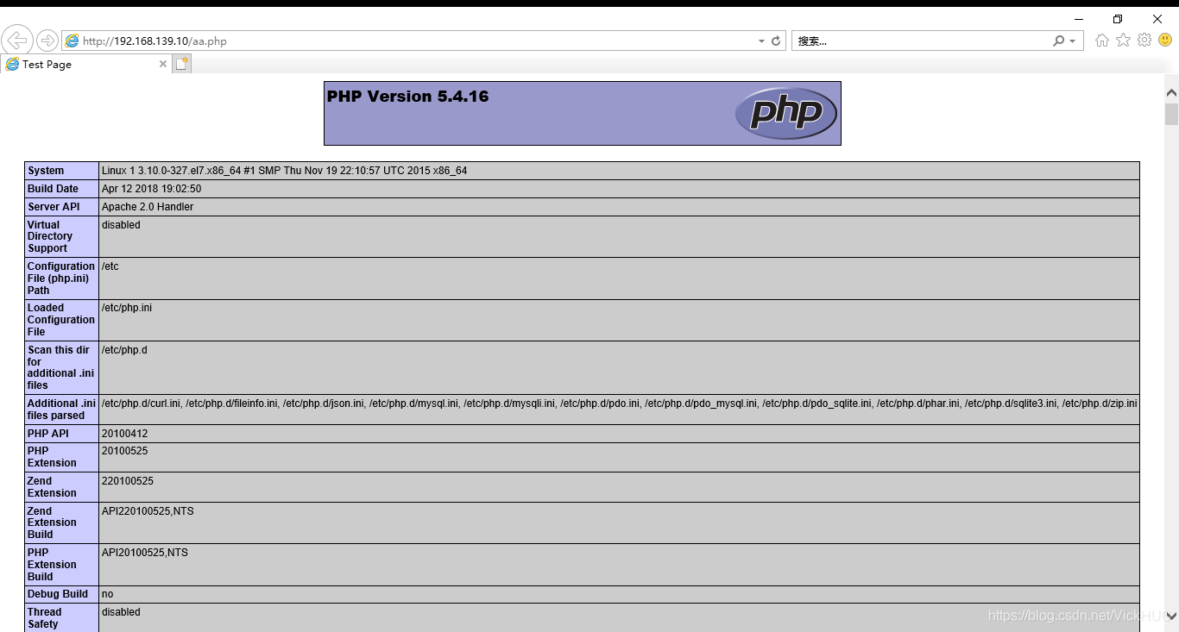Click the 'PHP Extension Build' label
The height and width of the screenshot is (632, 1179).
coord(52,565)
